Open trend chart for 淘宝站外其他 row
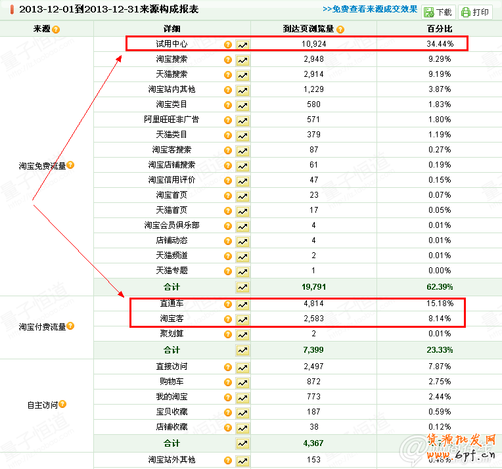 [x=242, y=461]
